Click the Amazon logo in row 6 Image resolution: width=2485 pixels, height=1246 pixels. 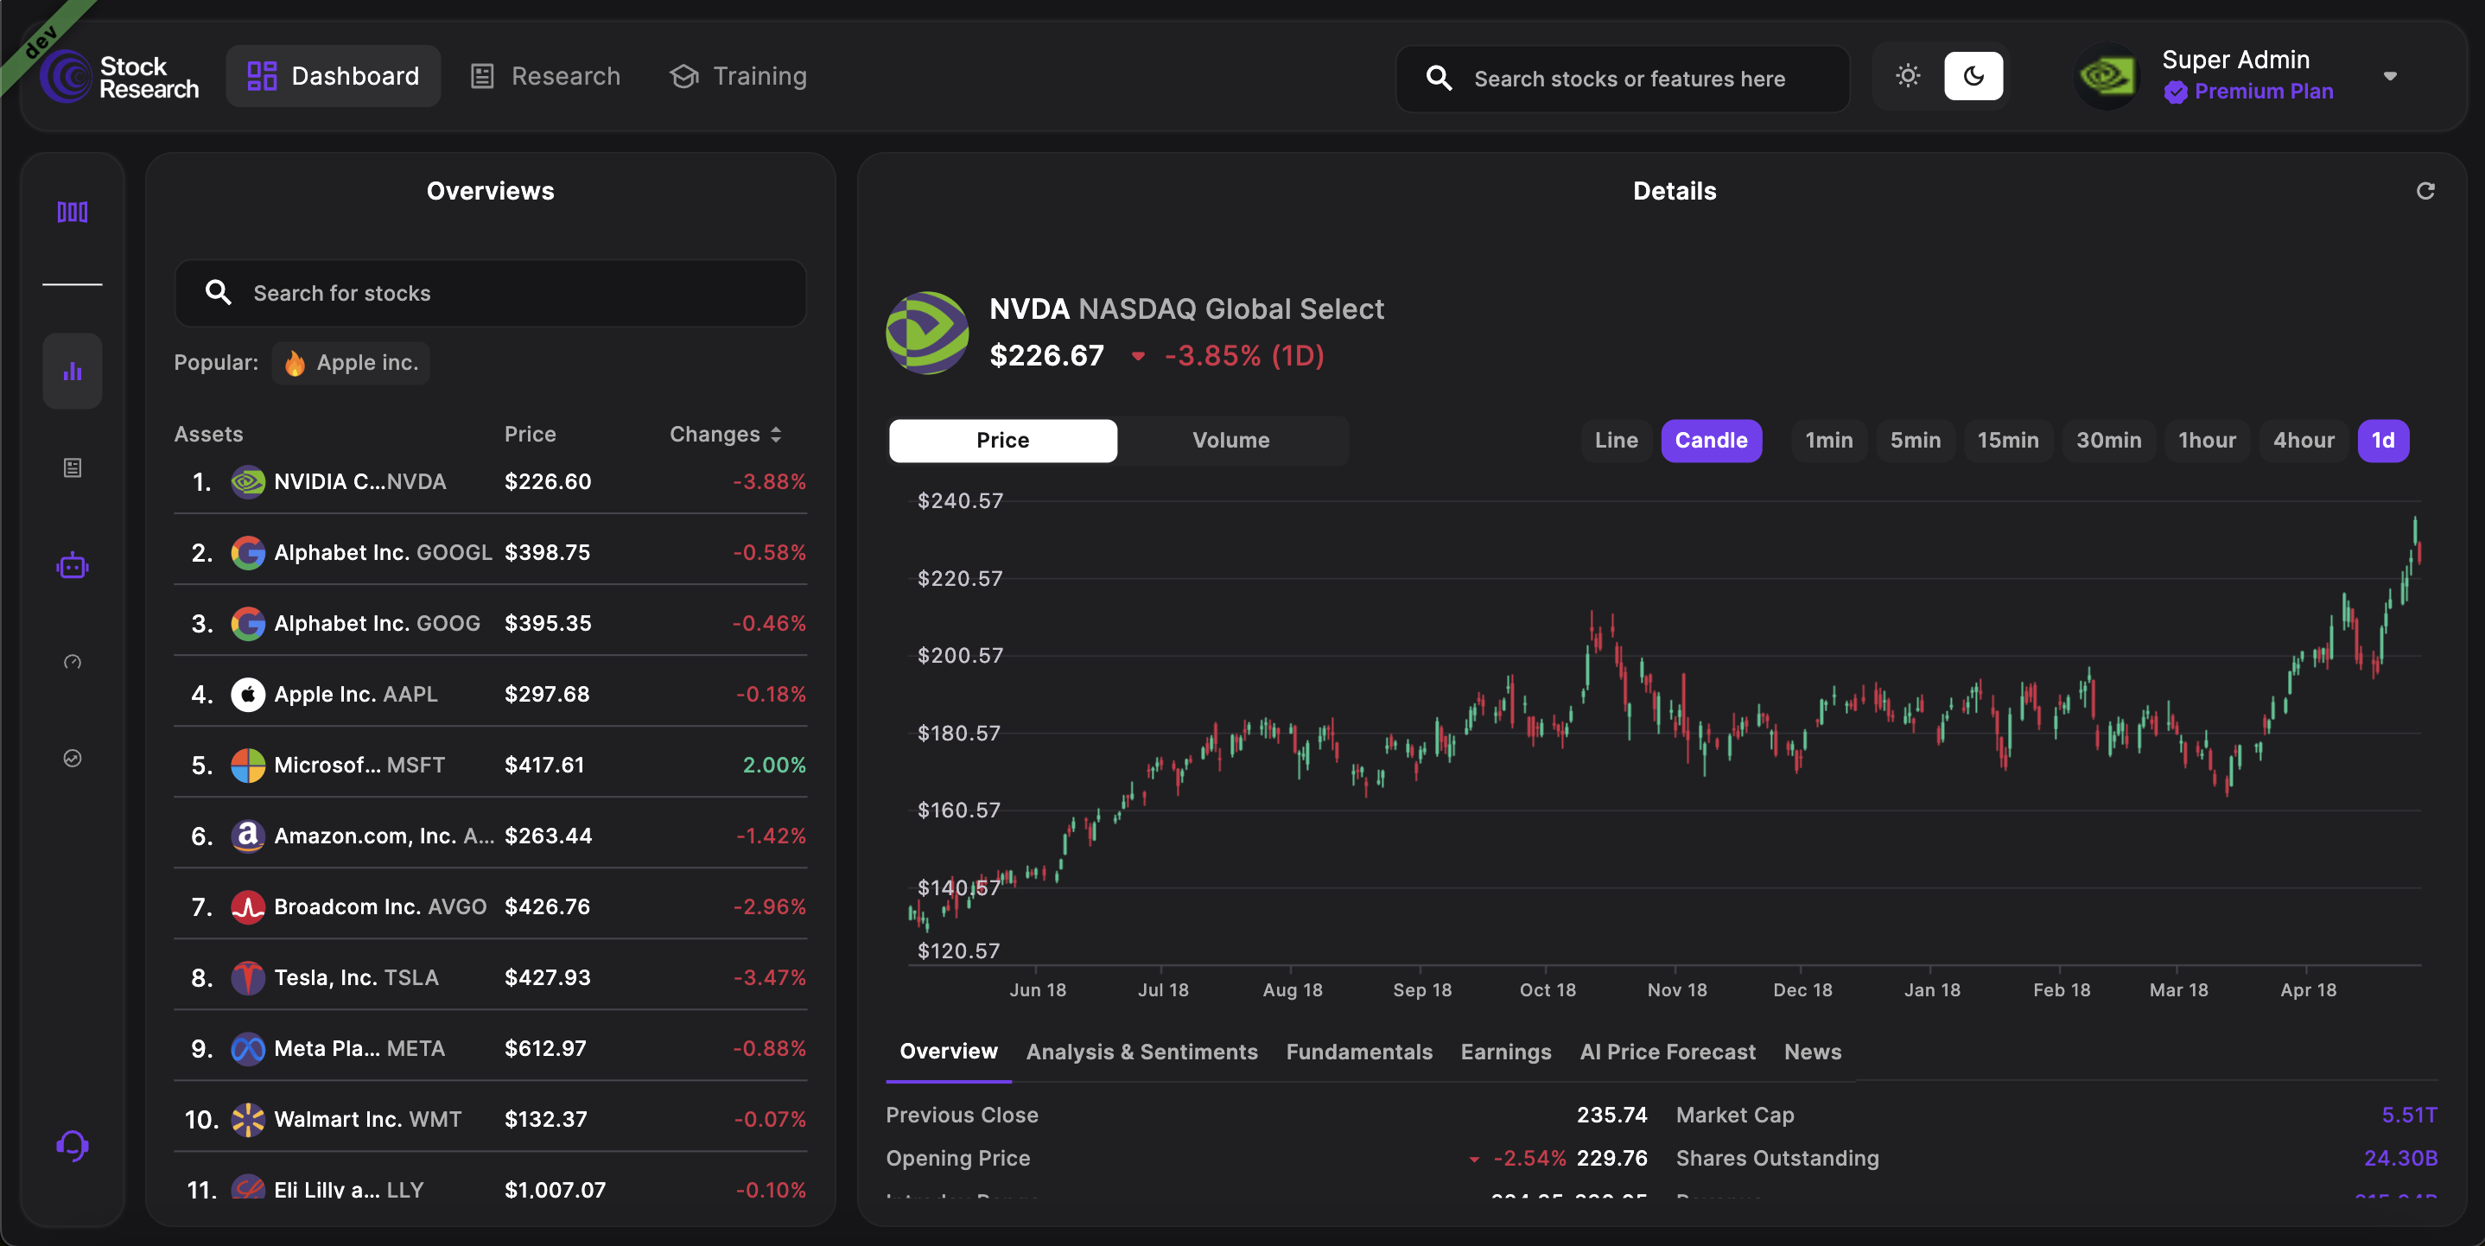coord(248,836)
